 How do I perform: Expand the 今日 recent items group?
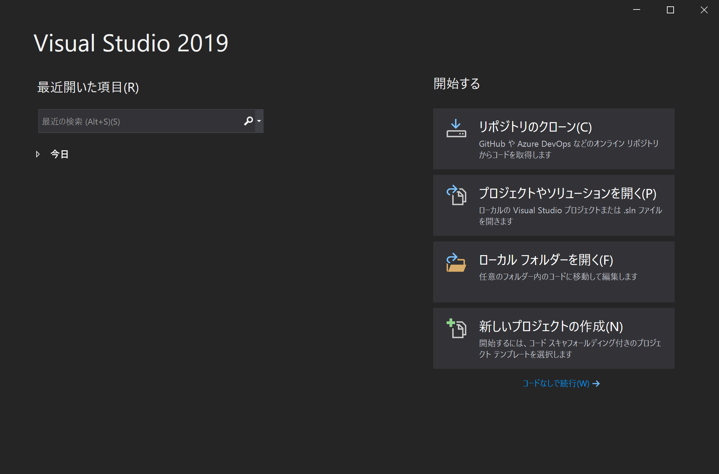click(x=38, y=154)
